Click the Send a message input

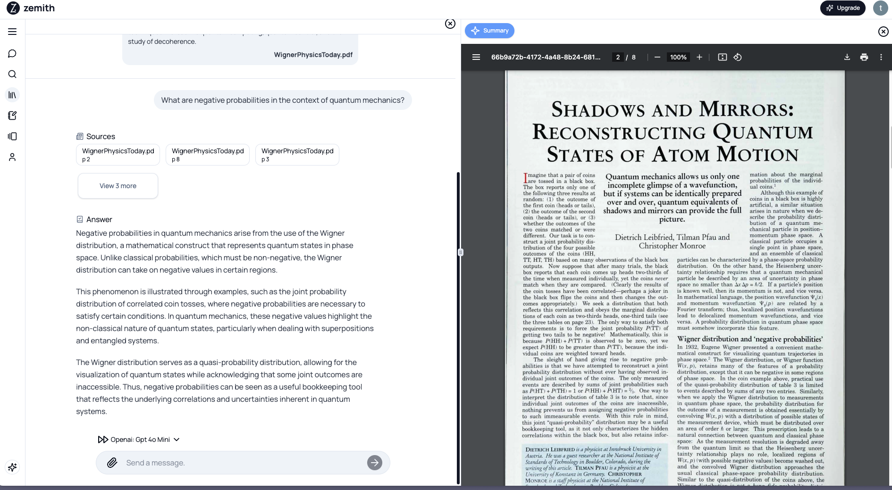coord(243,463)
